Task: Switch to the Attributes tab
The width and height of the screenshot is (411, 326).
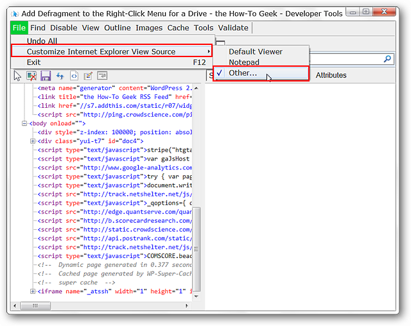Action: coord(331,76)
